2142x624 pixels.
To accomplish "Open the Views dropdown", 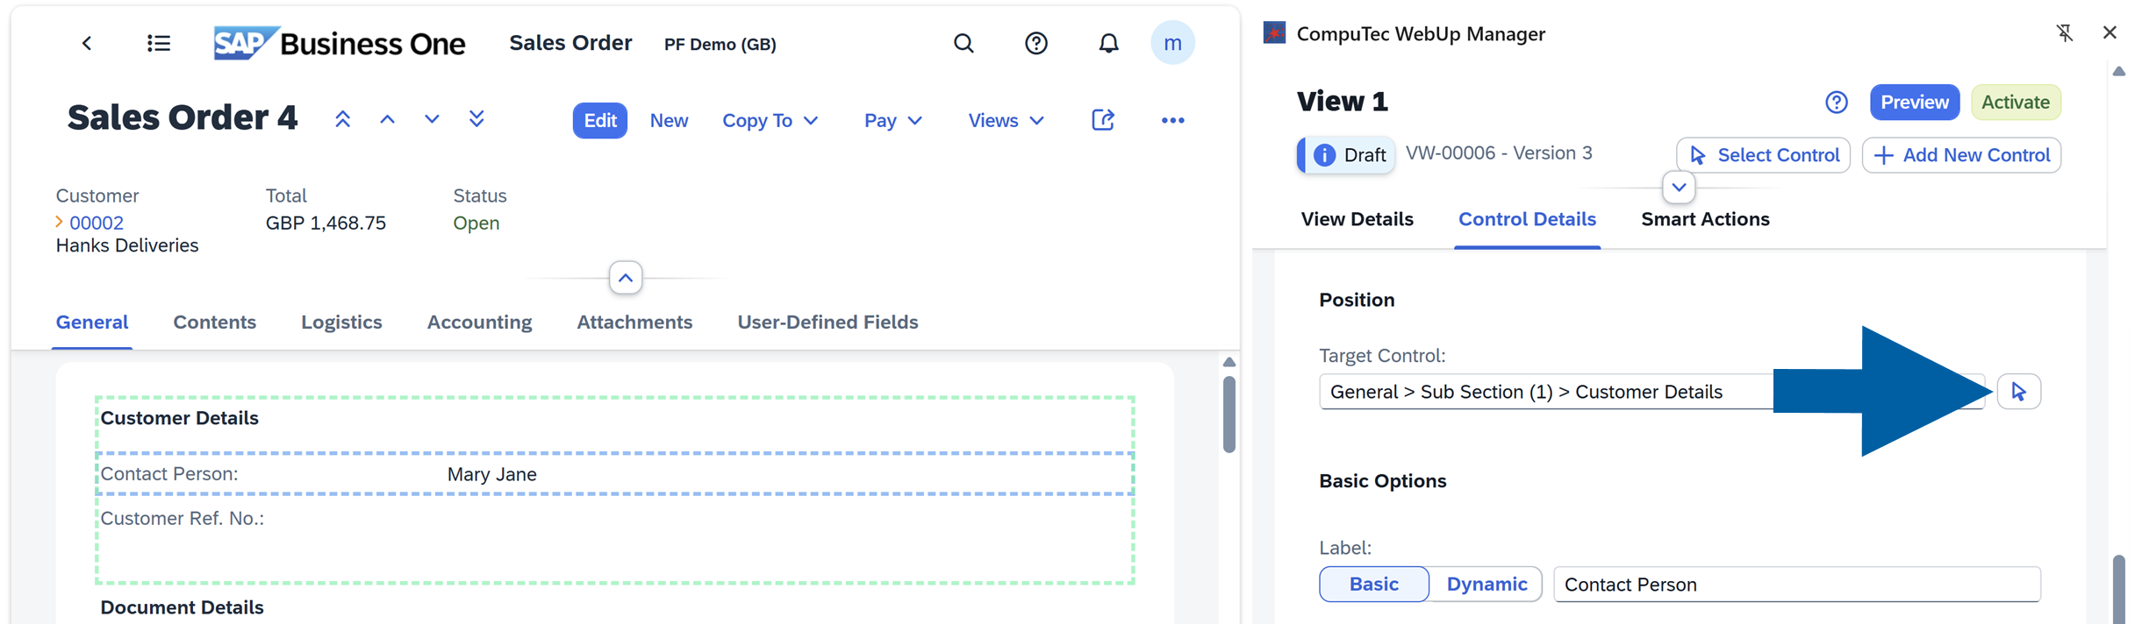I will 1006,120.
